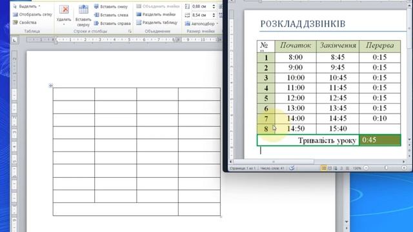Click the merged bottom-left cell of the empty table
Viewport: 413px width, 232px height.
click(116, 209)
